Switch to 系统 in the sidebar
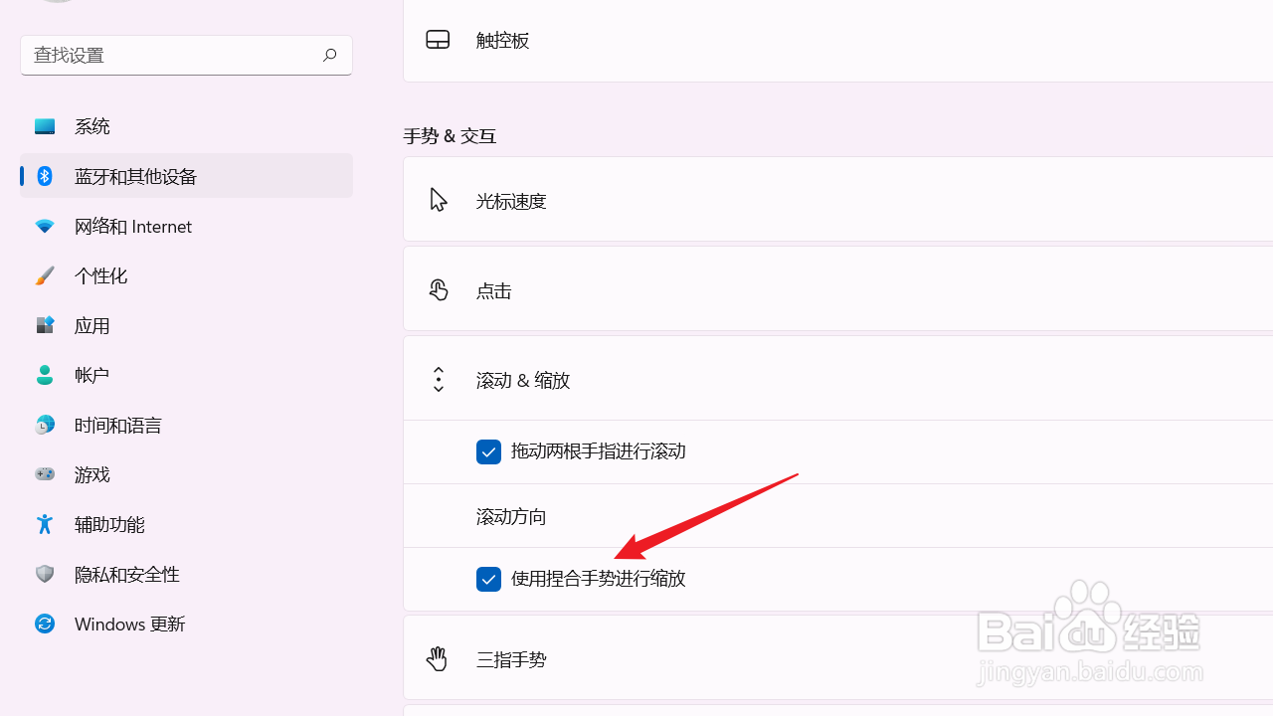This screenshot has width=1273, height=716. pos(92,126)
